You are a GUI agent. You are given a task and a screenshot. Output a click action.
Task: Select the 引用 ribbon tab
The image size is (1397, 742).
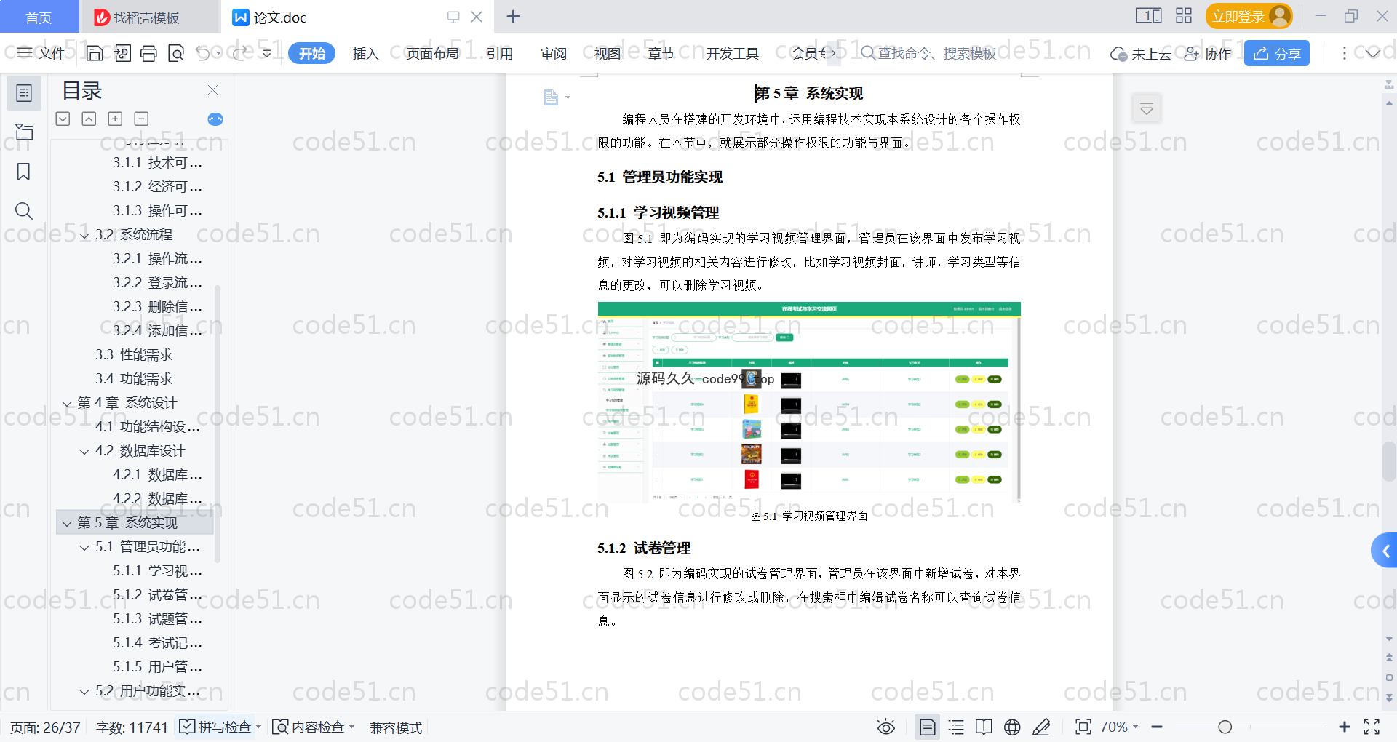[500, 53]
